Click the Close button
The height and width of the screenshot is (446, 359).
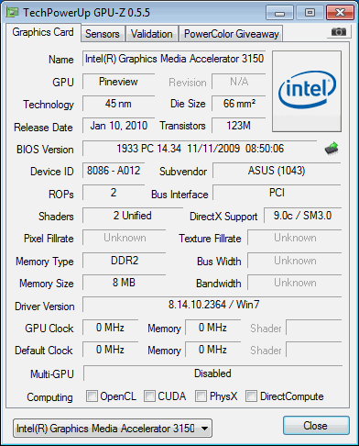pyautogui.click(x=316, y=426)
